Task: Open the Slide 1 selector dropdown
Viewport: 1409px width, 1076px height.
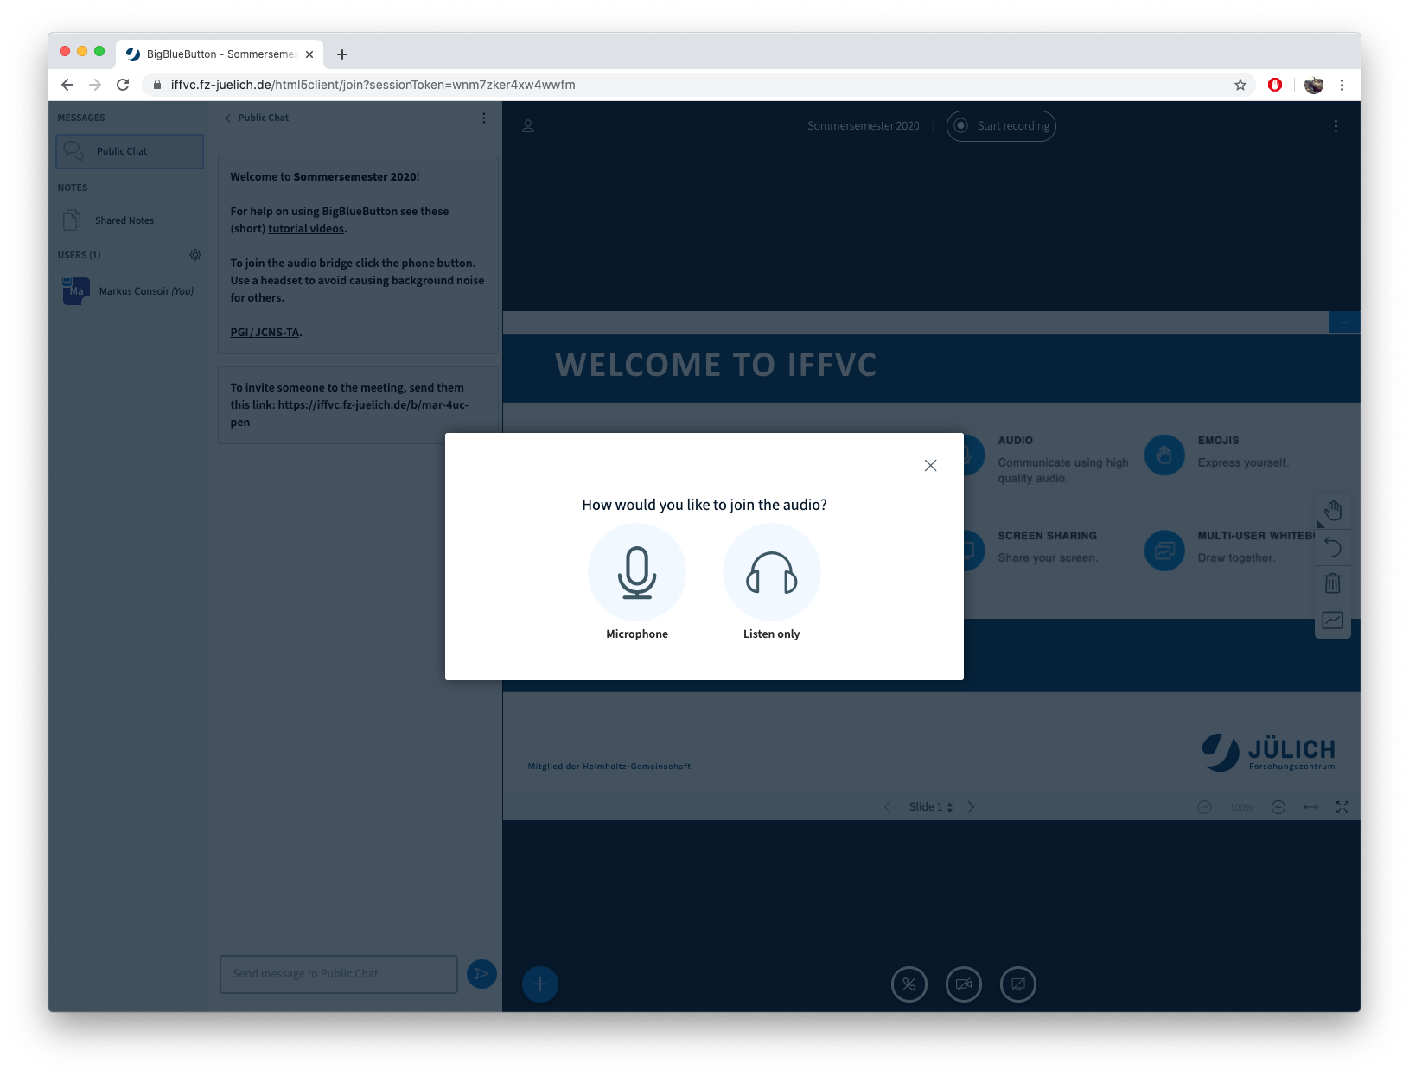Action: [x=930, y=807]
